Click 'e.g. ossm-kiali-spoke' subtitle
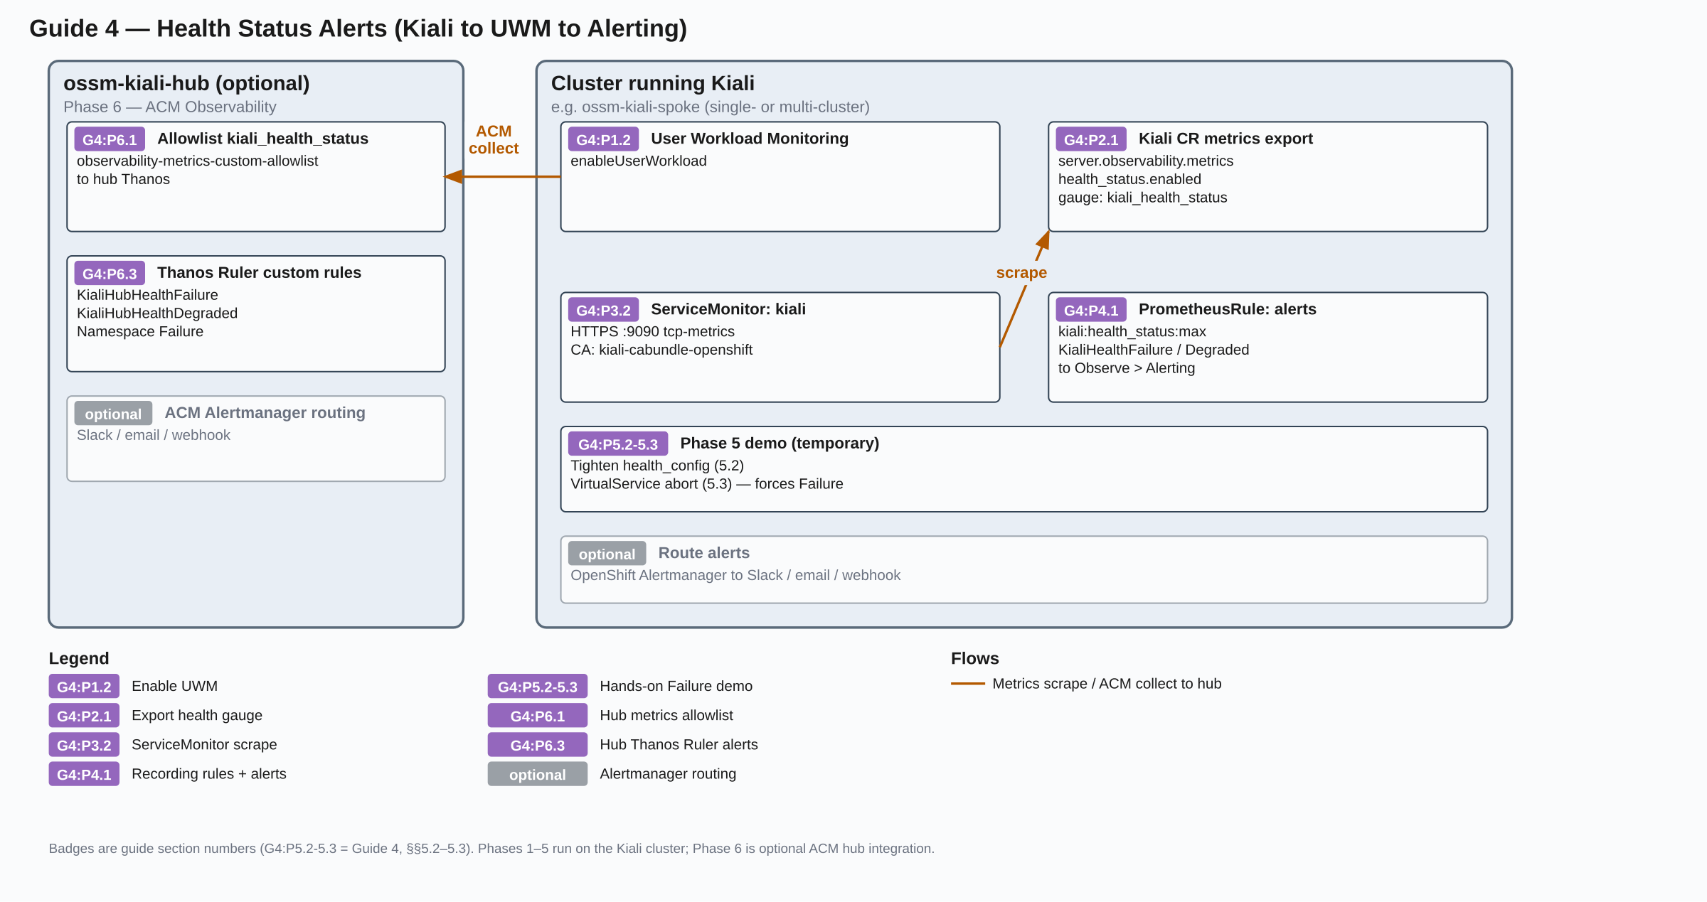Image resolution: width=1707 pixels, height=902 pixels. 710,107
